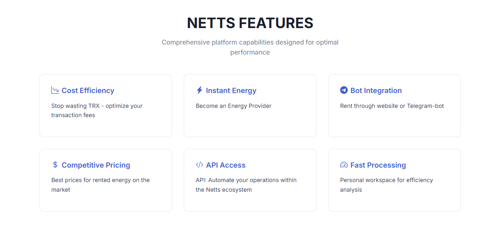
Task: Click the code brackets API Access icon
Action: 199,165
